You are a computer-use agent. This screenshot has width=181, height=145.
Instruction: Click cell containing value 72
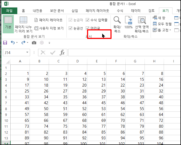[x=154, y=120]
